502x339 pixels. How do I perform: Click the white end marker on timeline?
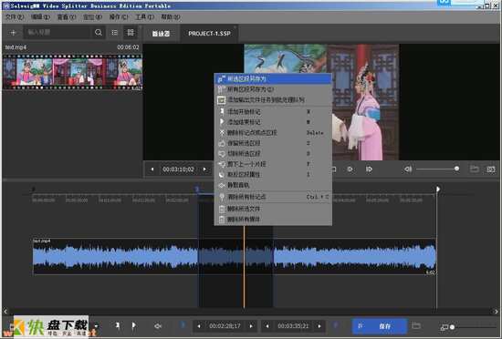coord(437,190)
